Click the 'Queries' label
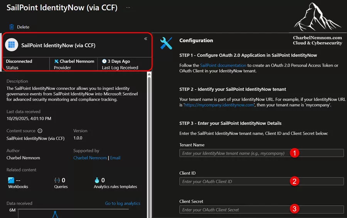This screenshot has width=347, height=218. [x=61, y=187]
